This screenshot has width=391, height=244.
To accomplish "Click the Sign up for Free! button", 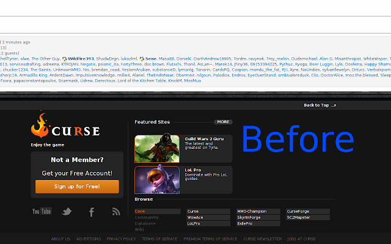I will click(x=77, y=187).
